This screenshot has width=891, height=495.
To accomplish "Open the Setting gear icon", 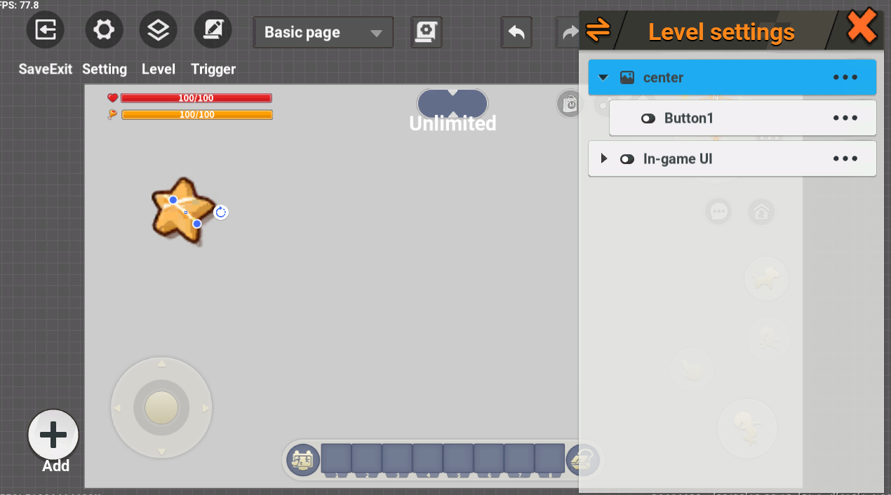I will 104,31.
